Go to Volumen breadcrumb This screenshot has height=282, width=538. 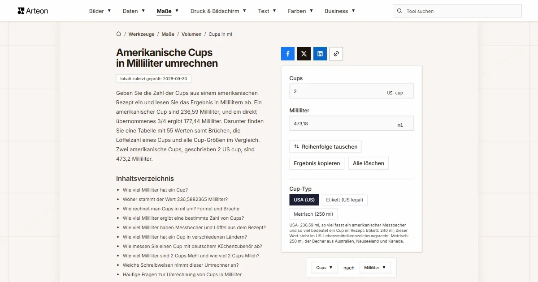coord(191,34)
